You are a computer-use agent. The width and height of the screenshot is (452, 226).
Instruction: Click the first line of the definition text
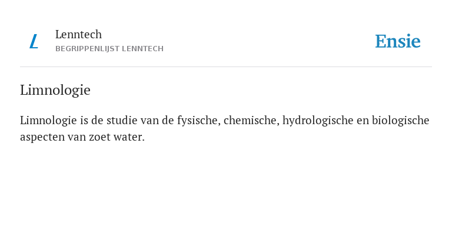click(225, 121)
